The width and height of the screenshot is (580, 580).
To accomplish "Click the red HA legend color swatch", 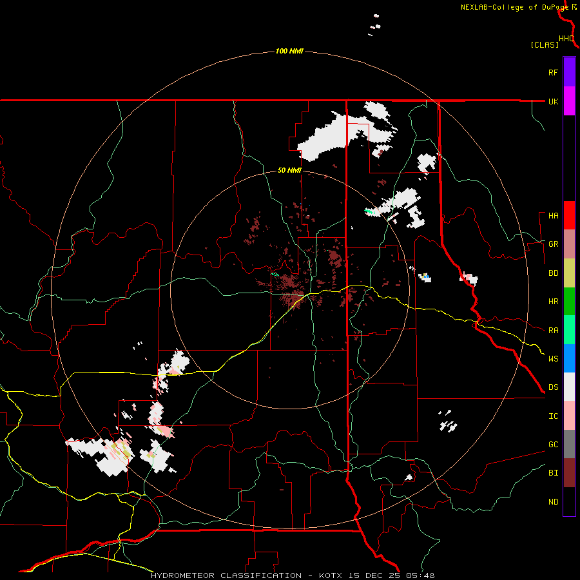I will click(x=569, y=215).
